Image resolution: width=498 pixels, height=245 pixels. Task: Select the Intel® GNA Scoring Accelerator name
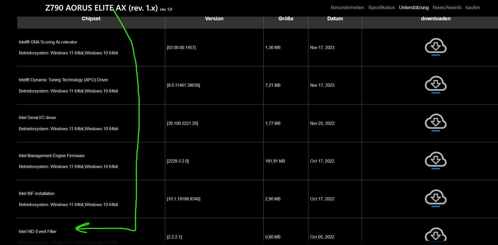(x=48, y=42)
